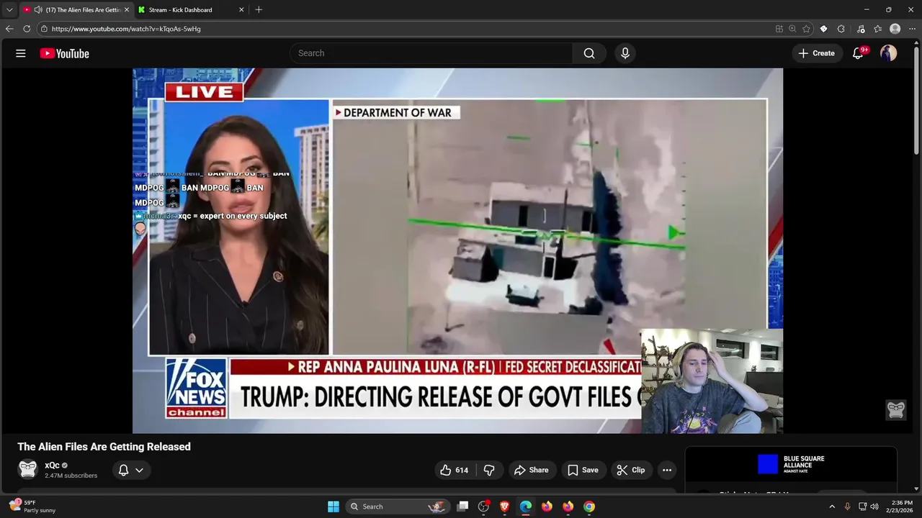Expand the notification preferences chevron next to the bell
The width and height of the screenshot is (922, 518).
(x=139, y=470)
